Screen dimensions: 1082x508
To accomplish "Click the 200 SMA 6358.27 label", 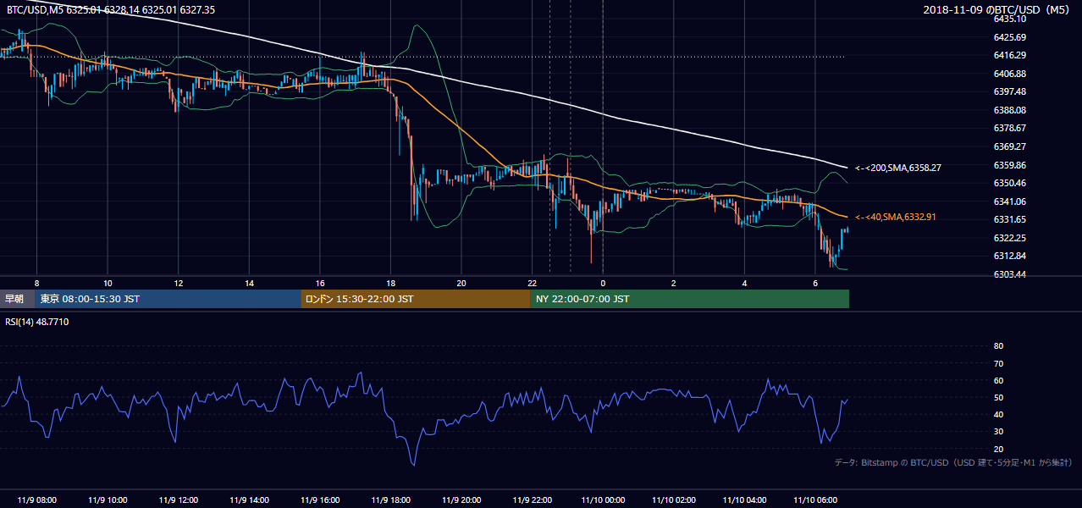I will tap(897, 168).
